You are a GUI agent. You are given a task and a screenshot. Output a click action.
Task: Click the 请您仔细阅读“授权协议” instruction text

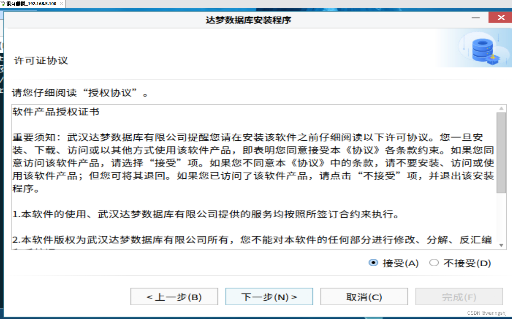81,93
